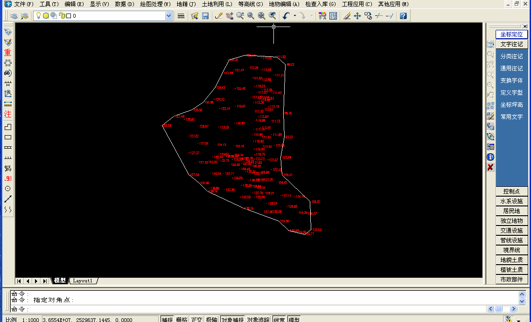Image resolution: width=531 pixels, height=322 pixels.
Task: Click the 比例 1:1000 scale text
Action: [x=22, y=320]
